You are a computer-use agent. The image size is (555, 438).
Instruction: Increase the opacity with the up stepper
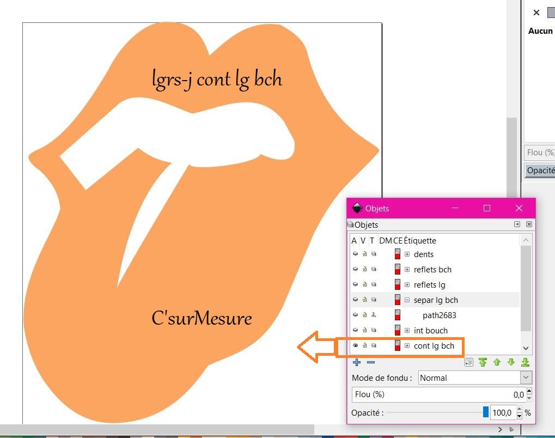519,409
